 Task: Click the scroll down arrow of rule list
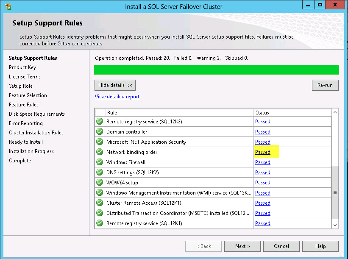point(335,225)
